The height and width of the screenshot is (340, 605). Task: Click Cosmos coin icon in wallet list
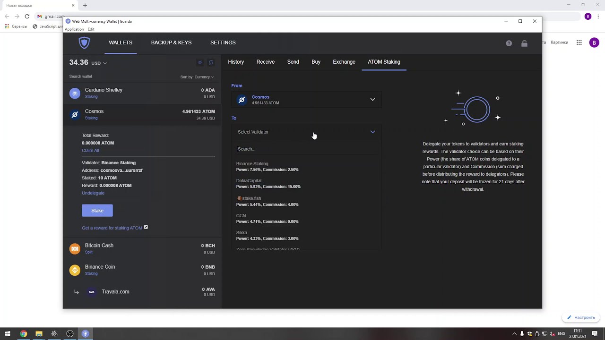(x=75, y=115)
